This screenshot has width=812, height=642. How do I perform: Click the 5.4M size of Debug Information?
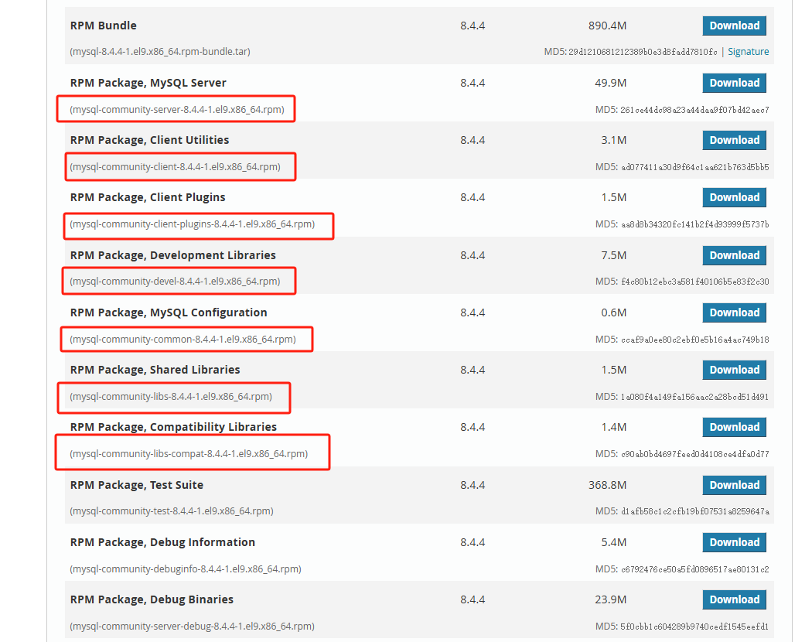click(x=614, y=542)
